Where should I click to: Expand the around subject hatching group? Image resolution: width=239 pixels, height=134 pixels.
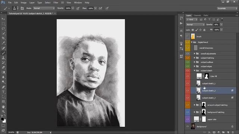(x=195, y=105)
